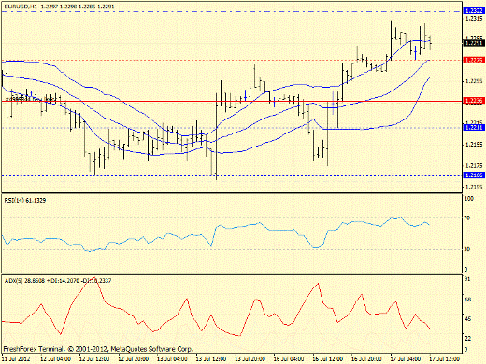
Task: Select the blue 1.2211 price label
Action: pyautogui.click(x=474, y=128)
